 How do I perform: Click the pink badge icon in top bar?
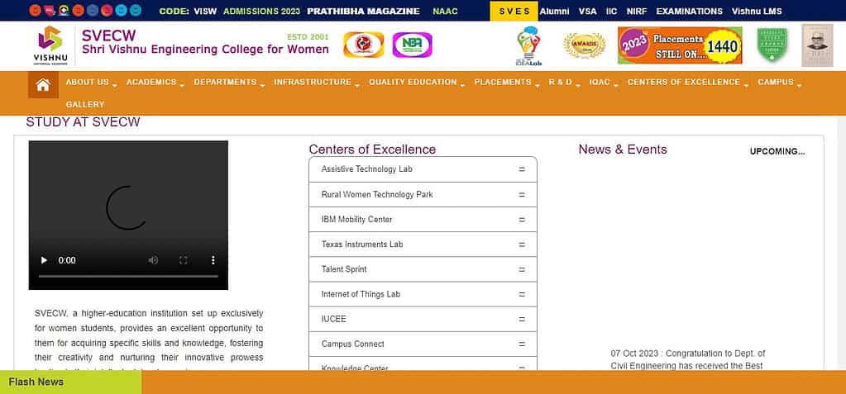point(49,10)
